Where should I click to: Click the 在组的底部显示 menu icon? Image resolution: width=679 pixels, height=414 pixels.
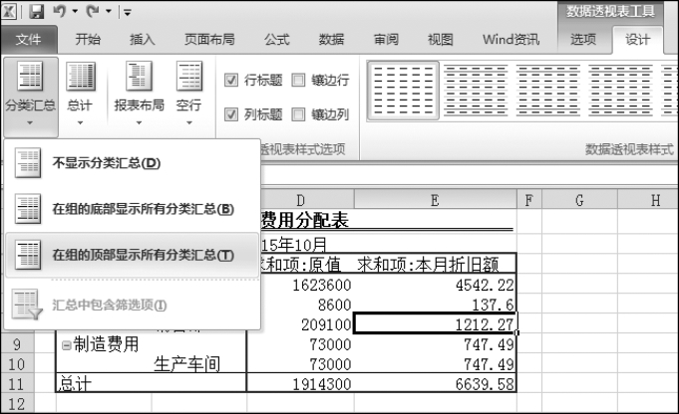[28, 209]
